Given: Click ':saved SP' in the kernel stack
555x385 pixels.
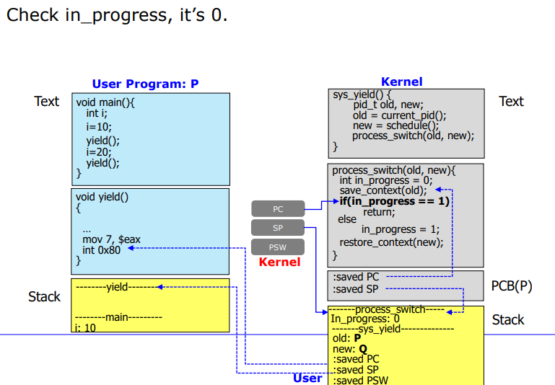Looking at the screenshot, I should 355,370.
